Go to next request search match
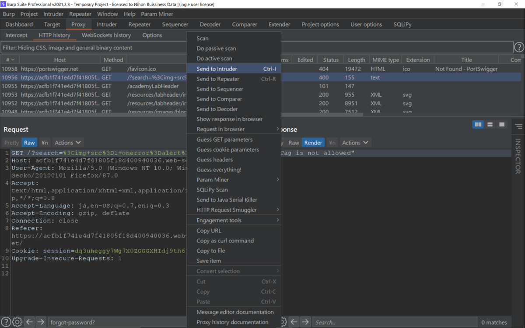This screenshot has width=525, height=328. (x=41, y=322)
